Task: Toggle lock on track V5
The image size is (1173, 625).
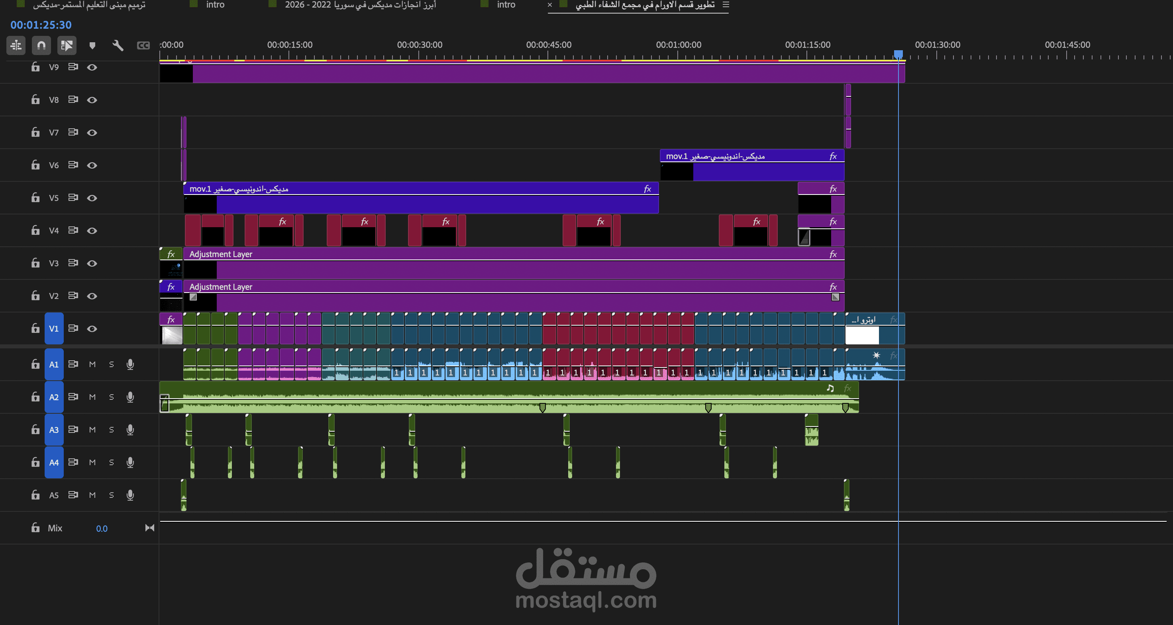Action: click(35, 198)
